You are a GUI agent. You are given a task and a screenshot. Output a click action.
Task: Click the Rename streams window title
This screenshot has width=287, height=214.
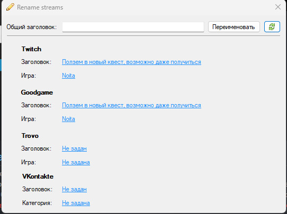coord(40,7)
